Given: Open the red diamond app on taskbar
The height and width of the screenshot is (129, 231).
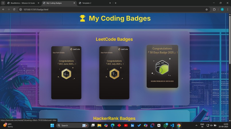Looking at the screenshot, I should (x=119, y=126).
